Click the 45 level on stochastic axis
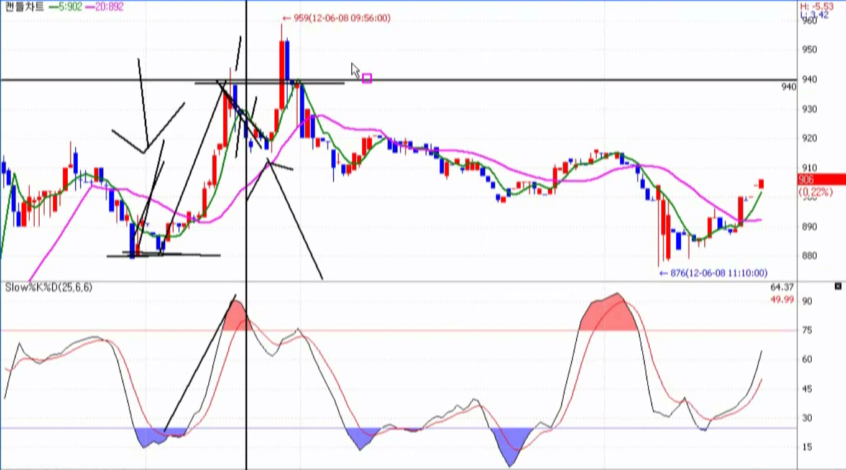 pyautogui.click(x=806, y=389)
